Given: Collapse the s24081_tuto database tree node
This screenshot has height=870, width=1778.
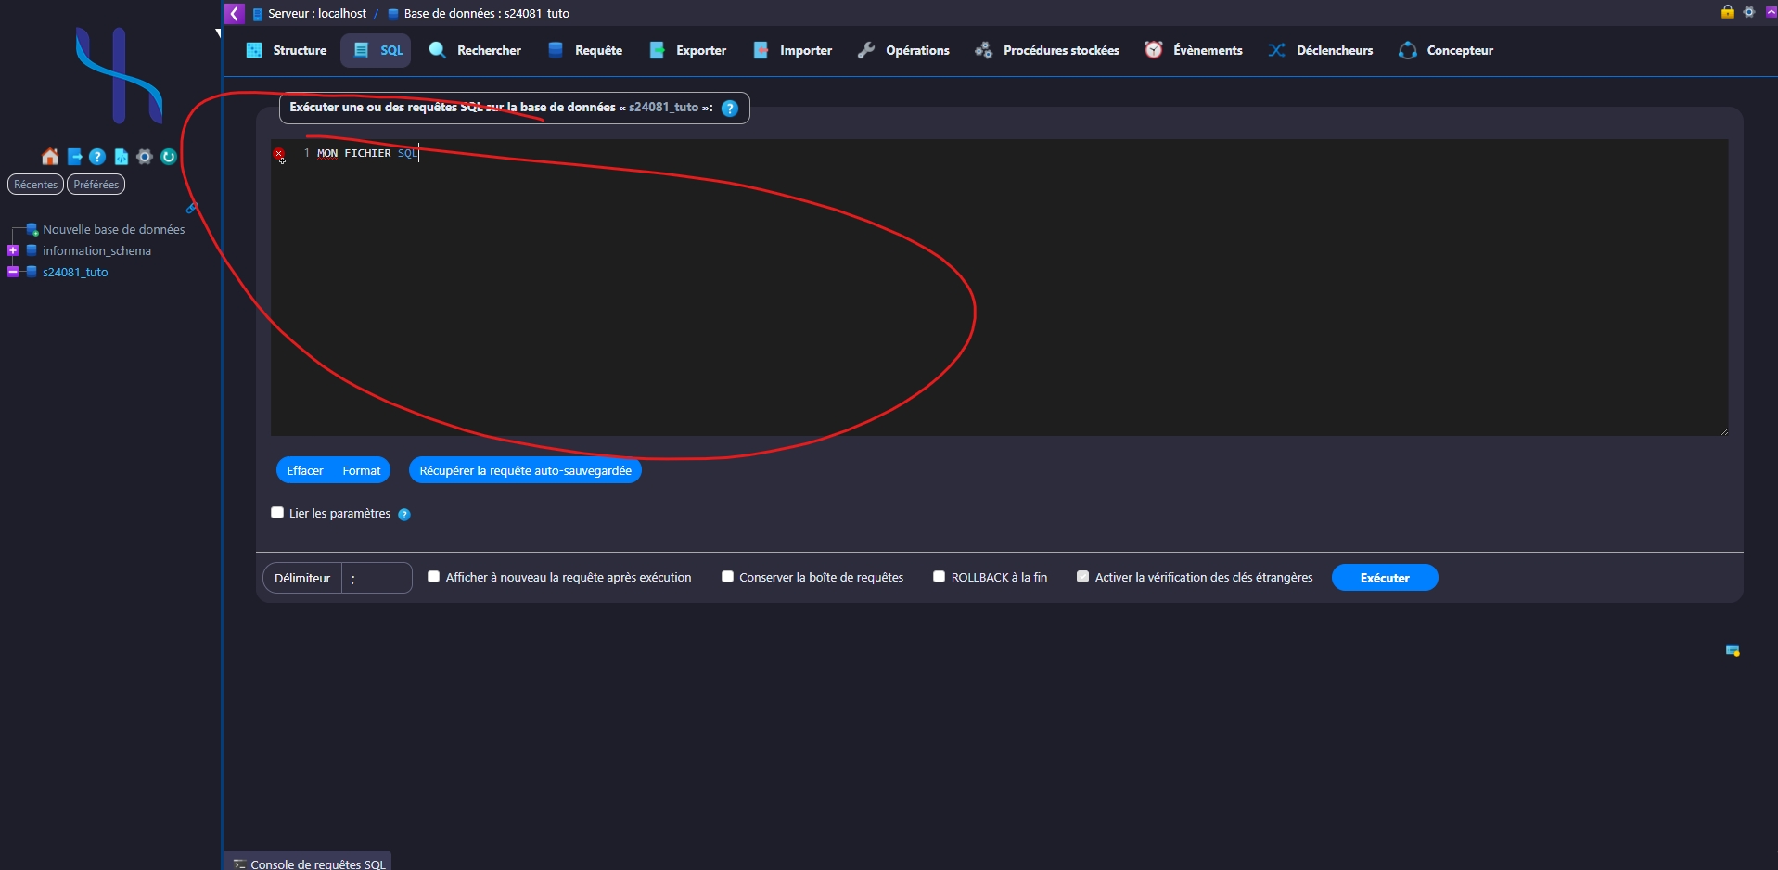Looking at the screenshot, I should click(x=13, y=272).
